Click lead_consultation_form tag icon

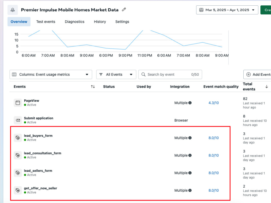tap(18, 155)
